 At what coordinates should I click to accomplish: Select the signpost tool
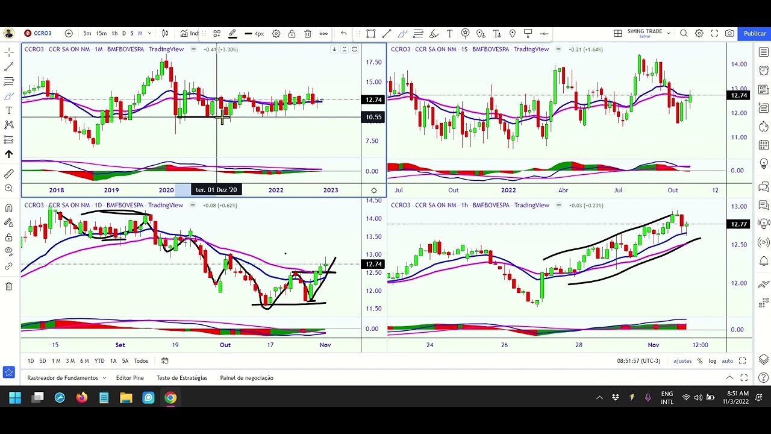tap(528, 33)
